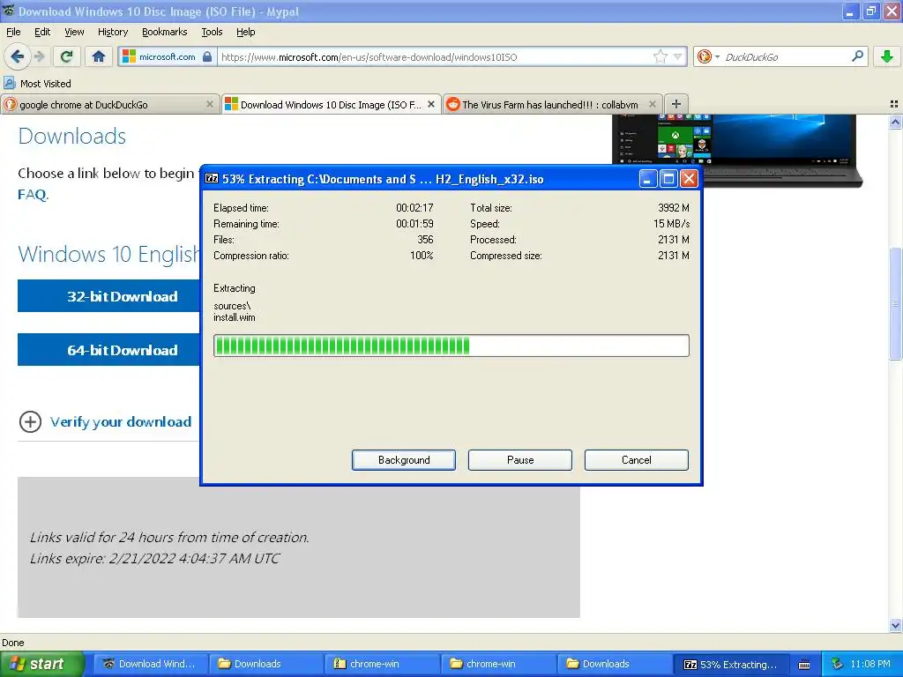Screen dimensions: 903x677
Task: Close the Virus Farm collabvm tab
Action: [x=652, y=104]
